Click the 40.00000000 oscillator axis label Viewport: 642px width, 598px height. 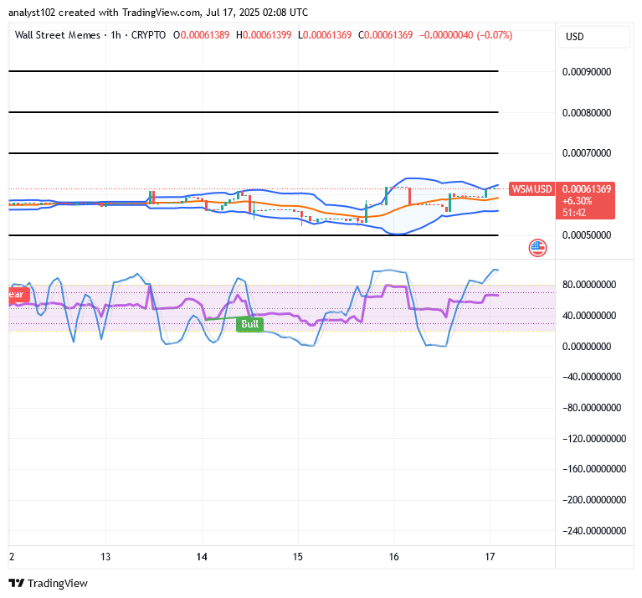pyautogui.click(x=589, y=316)
